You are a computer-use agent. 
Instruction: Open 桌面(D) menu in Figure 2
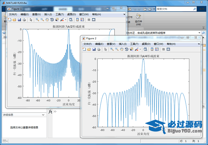(x=146, y=44)
